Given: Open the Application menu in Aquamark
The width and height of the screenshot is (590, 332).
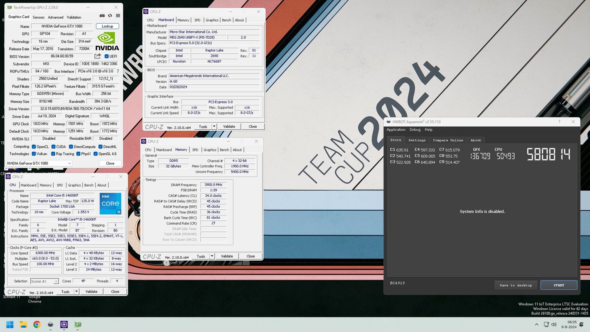Looking at the screenshot, I should (396, 130).
